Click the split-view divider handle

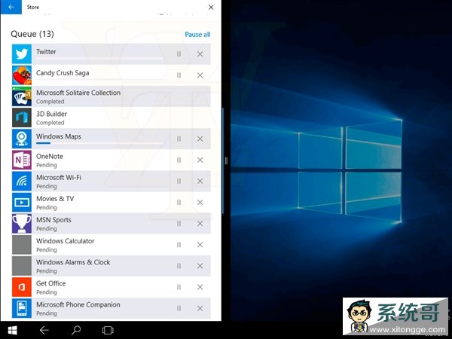tap(226, 161)
